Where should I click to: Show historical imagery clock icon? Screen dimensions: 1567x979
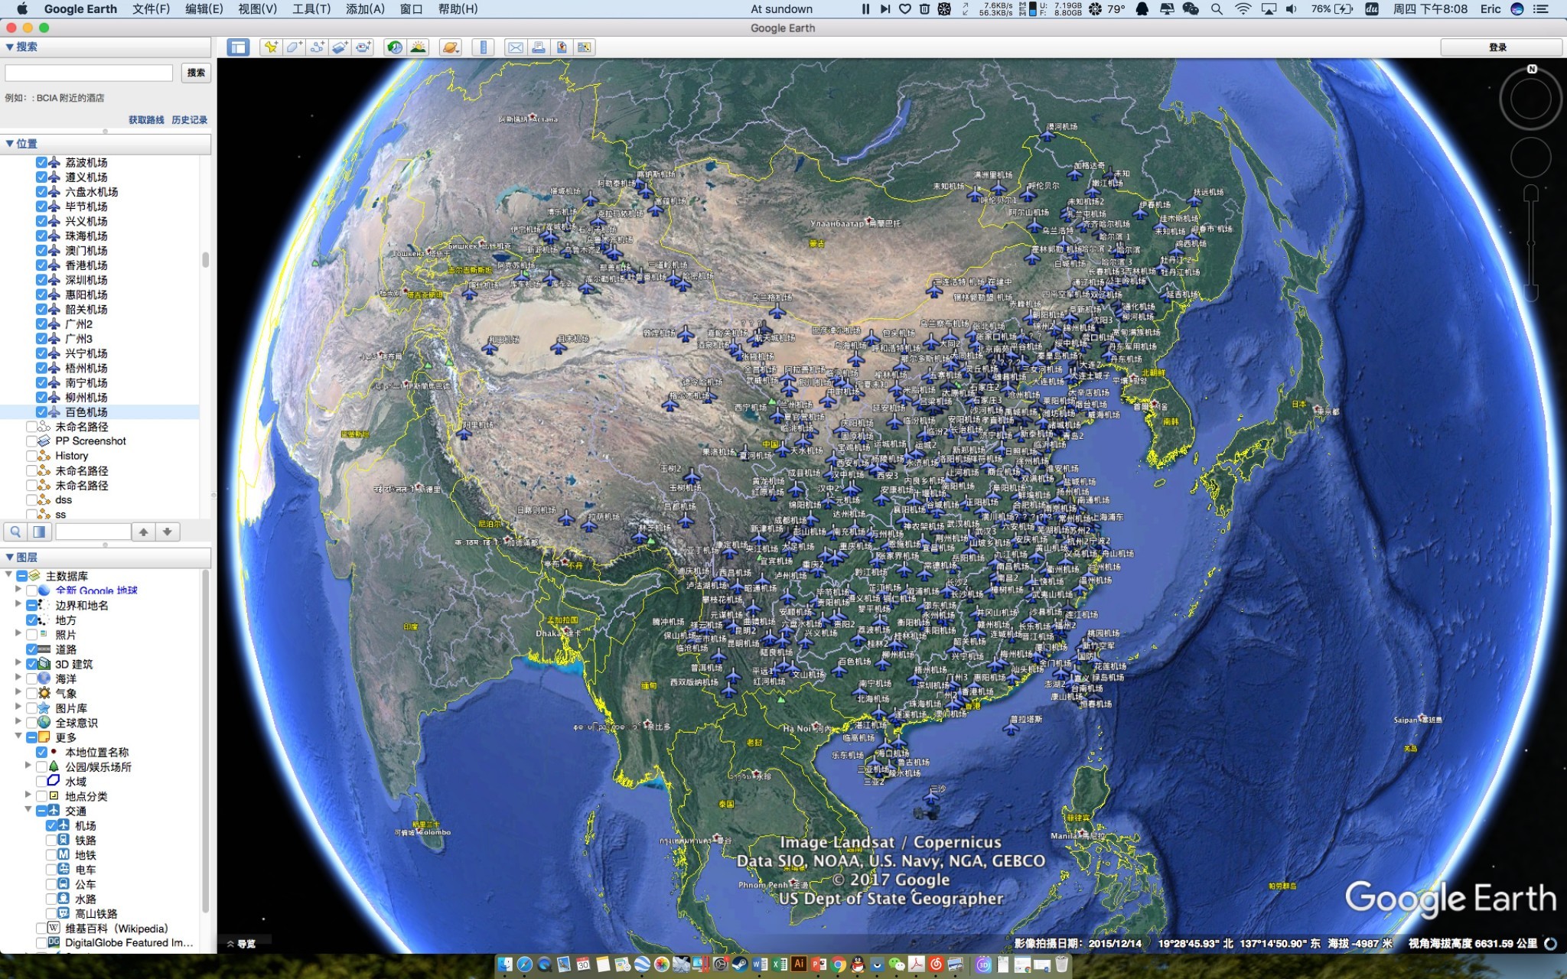click(x=395, y=47)
